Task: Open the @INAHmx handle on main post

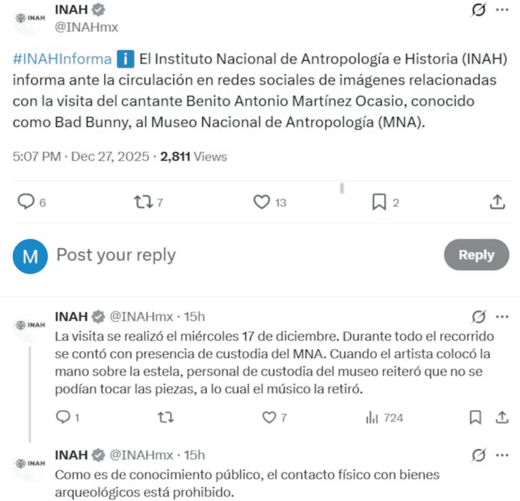Action: coord(87,27)
